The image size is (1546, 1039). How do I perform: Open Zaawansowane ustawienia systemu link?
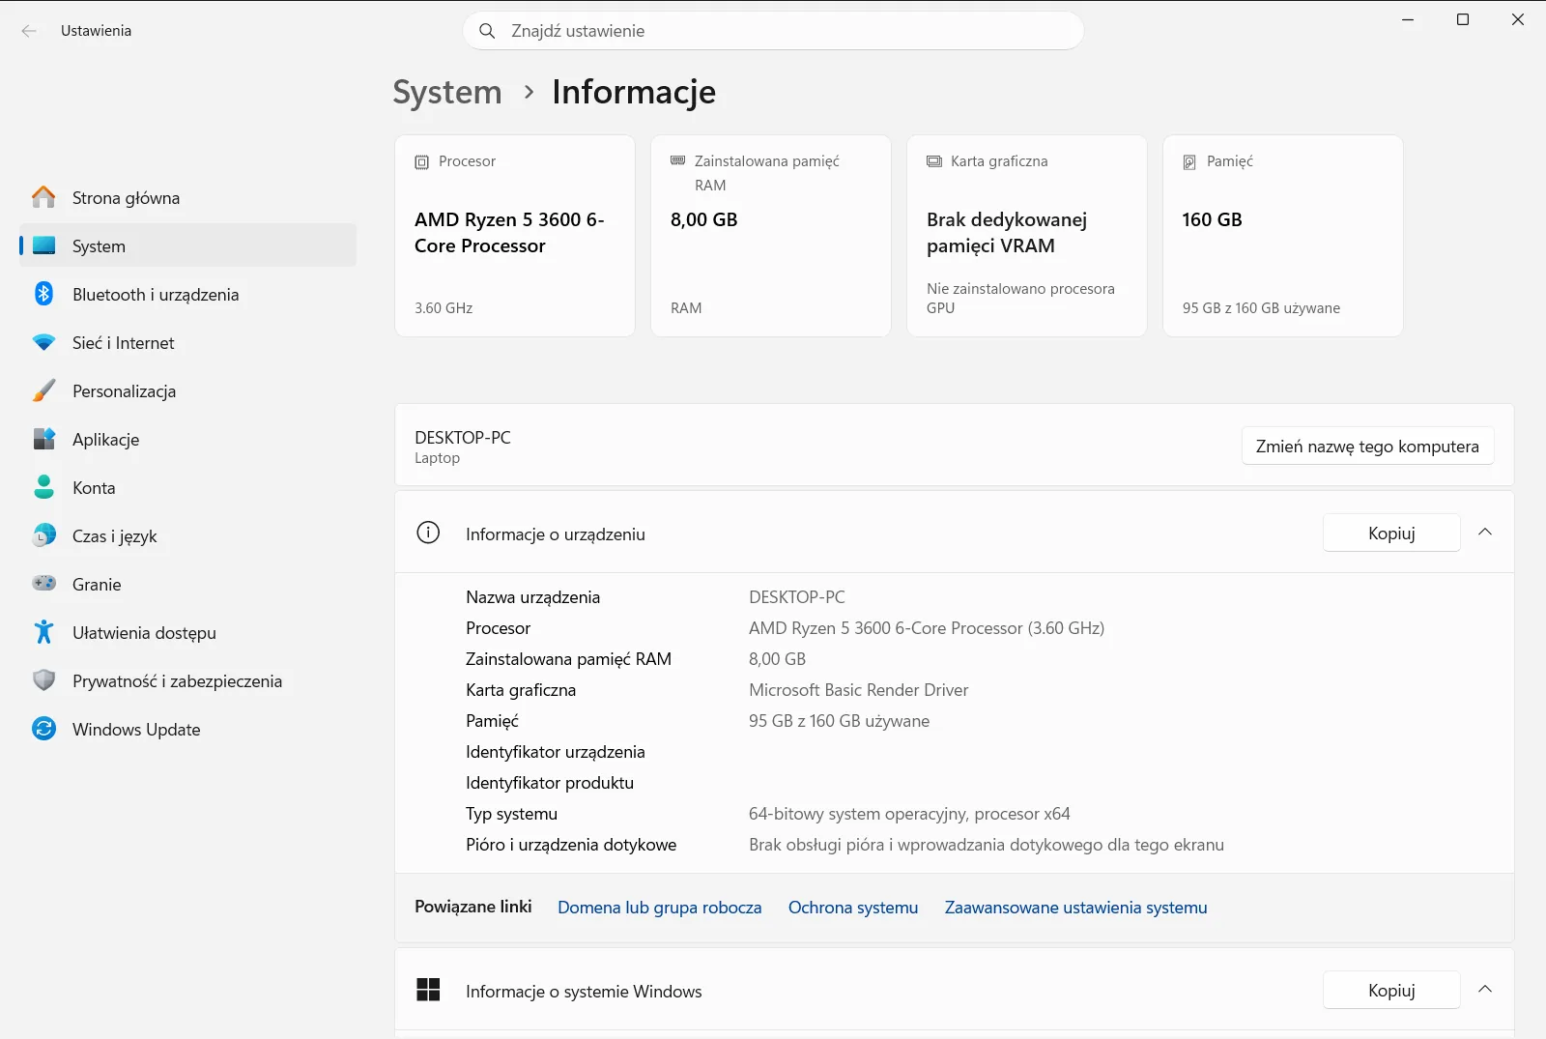tap(1076, 908)
